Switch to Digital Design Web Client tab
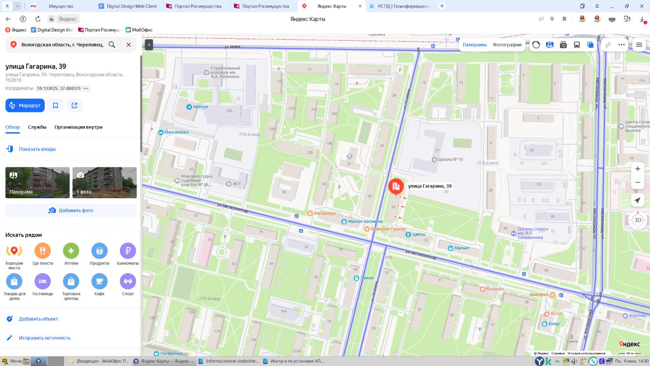The height and width of the screenshot is (366, 650). tap(128, 6)
